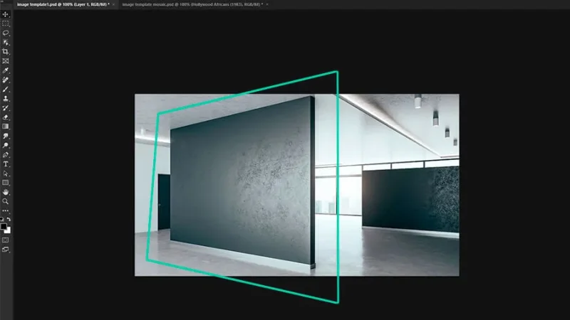
Task: Select the Zoom magnifier tool
Action: pos(6,201)
